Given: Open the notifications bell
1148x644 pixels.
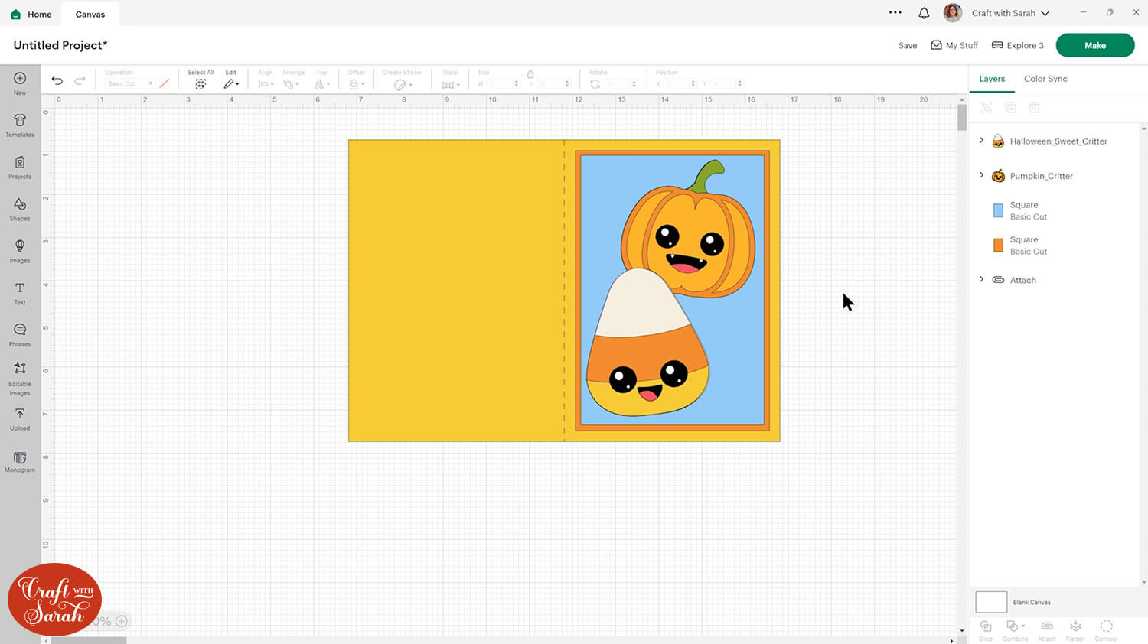Looking at the screenshot, I should [924, 13].
